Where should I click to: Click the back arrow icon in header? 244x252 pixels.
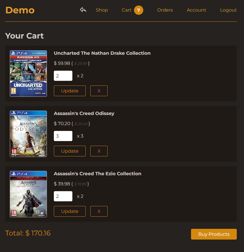[83, 10]
